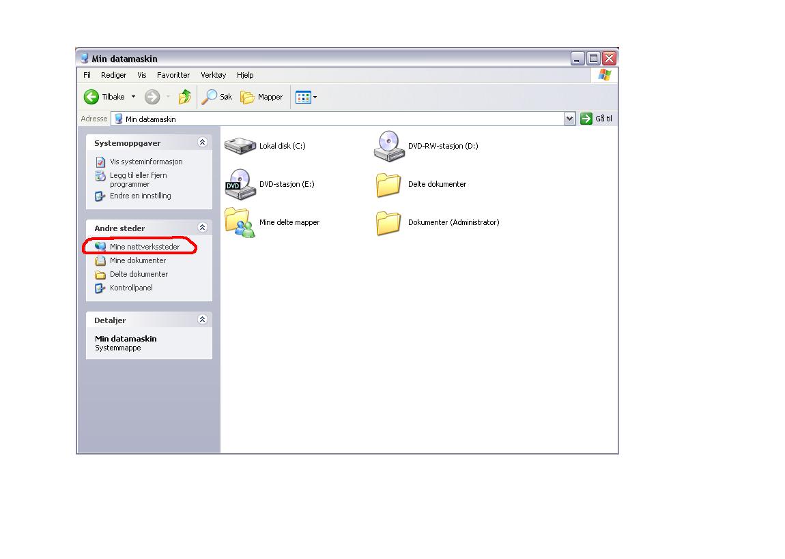Image resolution: width=785 pixels, height=559 pixels.
Task: Click the Lokal disk (C:) label
Action: click(283, 146)
